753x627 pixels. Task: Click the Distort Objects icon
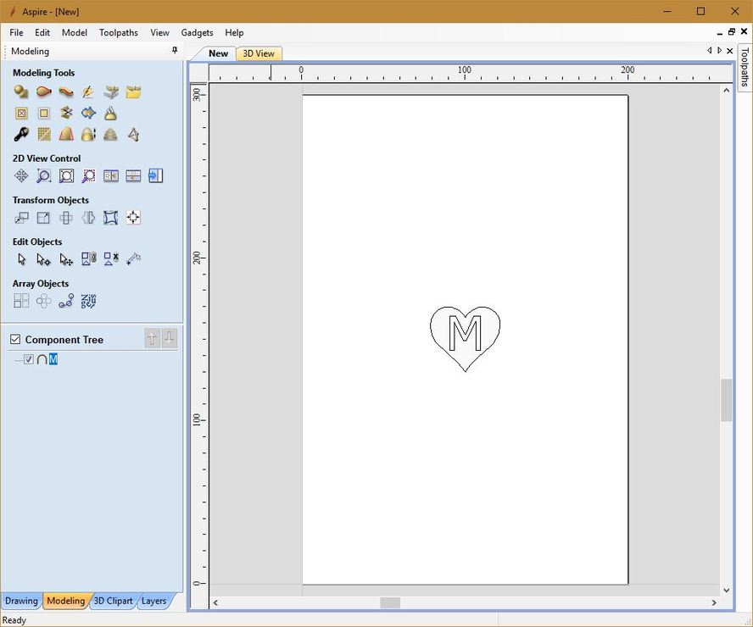click(111, 218)
